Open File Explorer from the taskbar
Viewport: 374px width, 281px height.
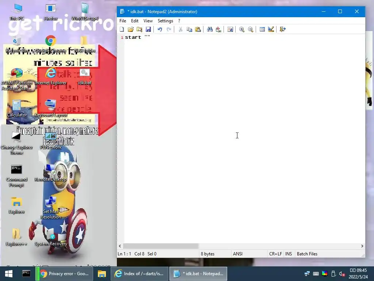(102, 274)
